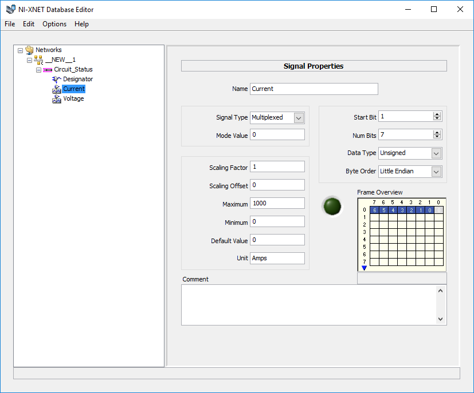Click the Scaling Factor field
Image resolution: width=474 pixels, height=393 pixels.
tap(277, 167)
